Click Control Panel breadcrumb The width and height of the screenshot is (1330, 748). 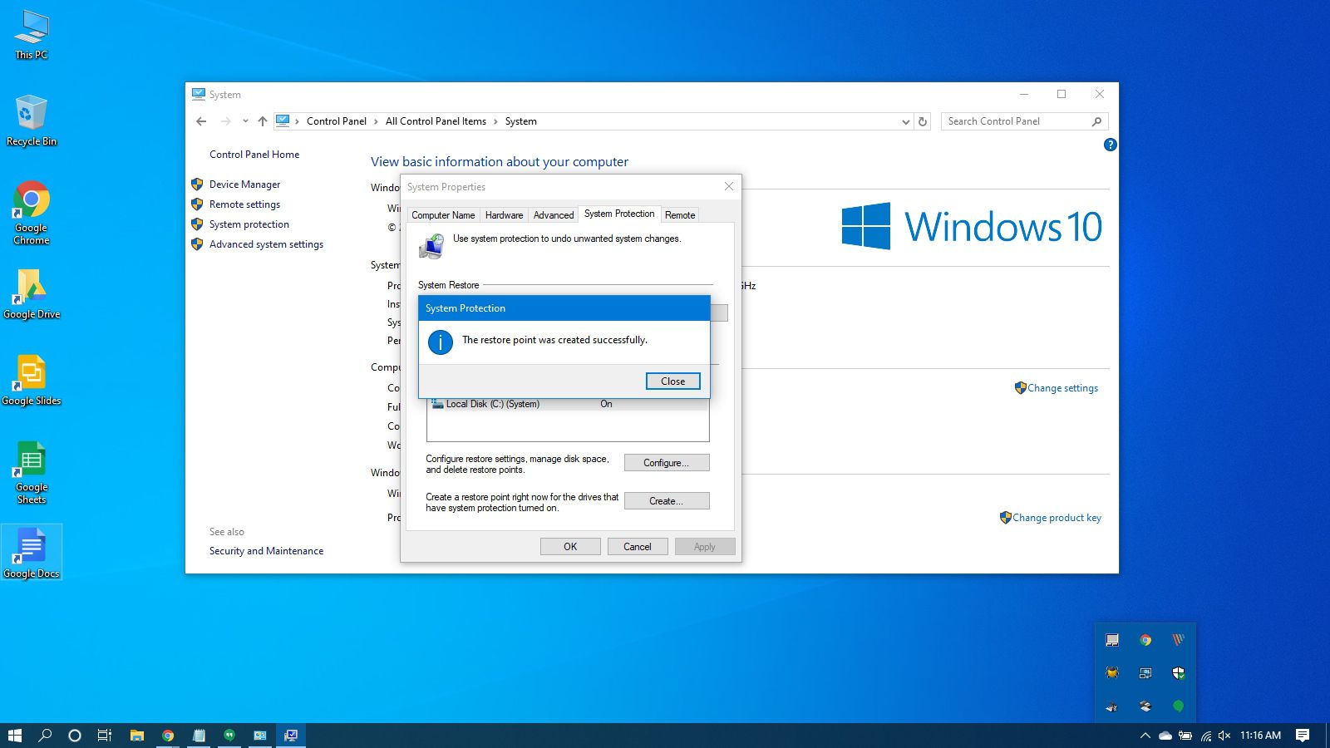click(x=337, y=121)
